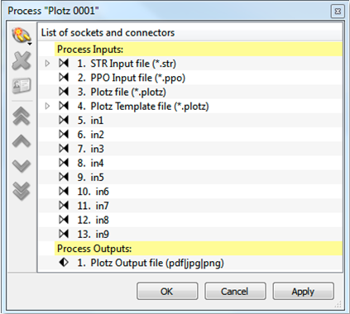Click the 'List of sockets and connectors' column header
350x314 pixels.
190,32
